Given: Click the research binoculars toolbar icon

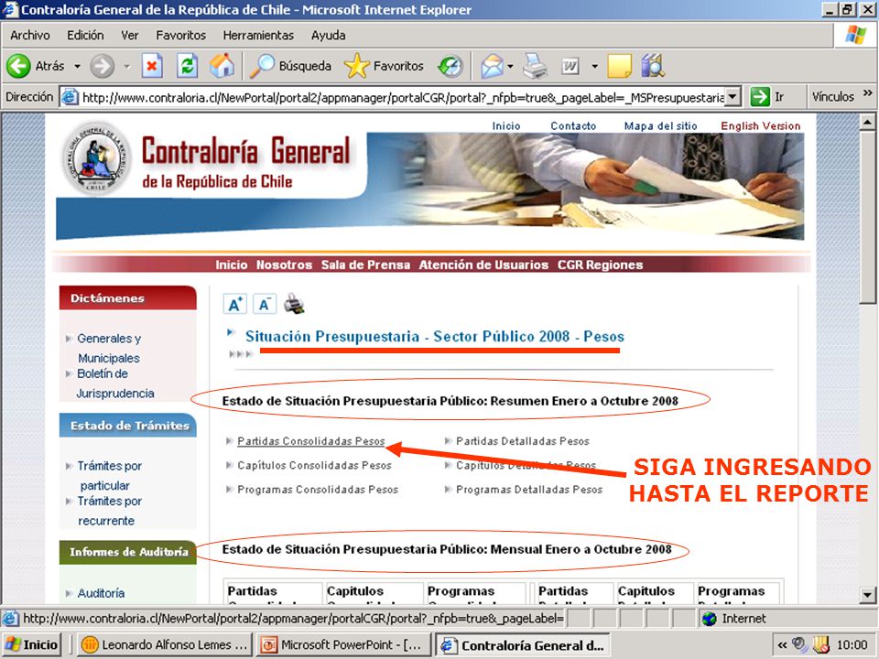Looking at the screenshot, I should [653, 66].
